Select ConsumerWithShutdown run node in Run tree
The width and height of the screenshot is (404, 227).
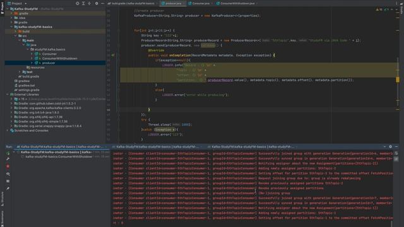point(59,156)
